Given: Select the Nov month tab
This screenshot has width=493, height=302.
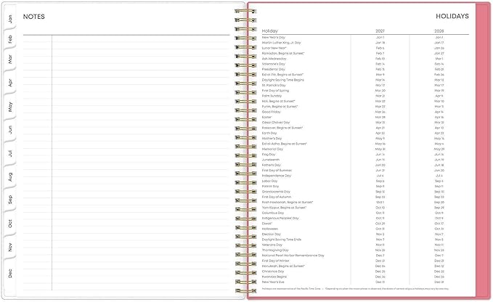Looking at the screenshot, I should point(10,247).
